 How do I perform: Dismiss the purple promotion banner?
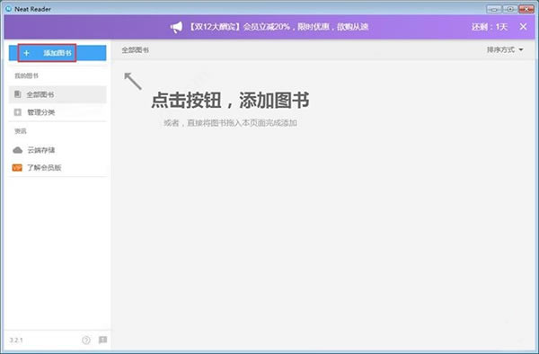coord(523,26)
